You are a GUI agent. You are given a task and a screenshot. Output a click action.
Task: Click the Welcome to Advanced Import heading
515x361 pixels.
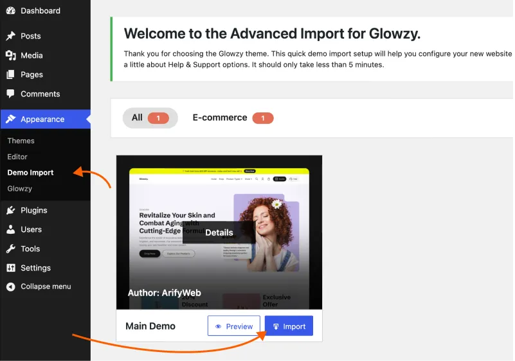(x=272, y=34)
